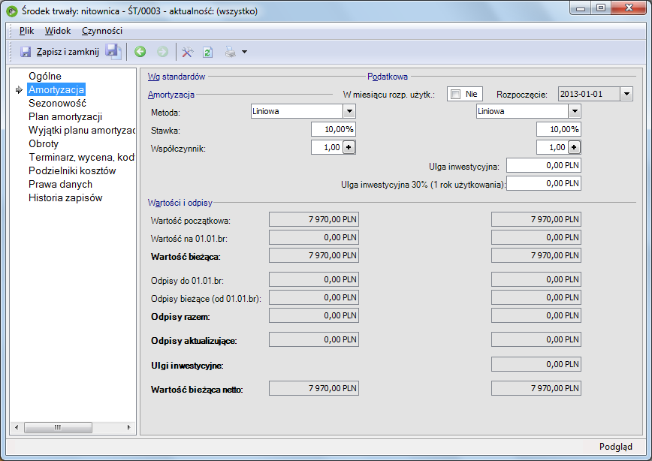Click the refresh document icon
The height and width of the screenshot is (461, 652).
point(207,52)
